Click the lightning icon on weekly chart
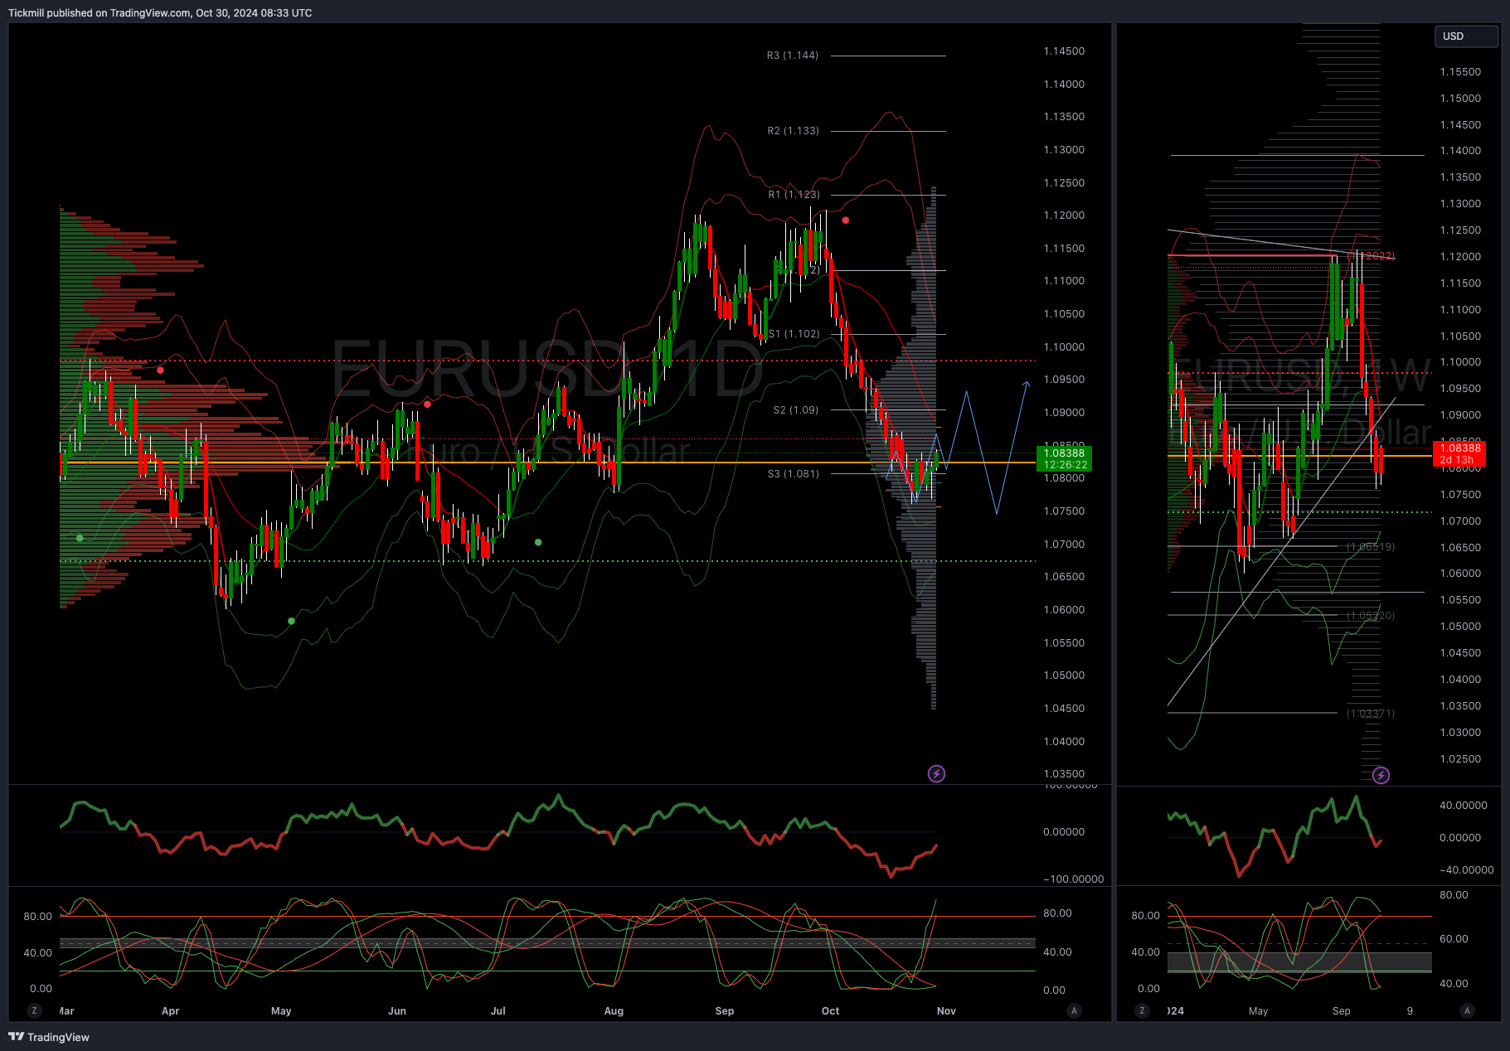The image size is (1510, 1051). point(1381,775)
